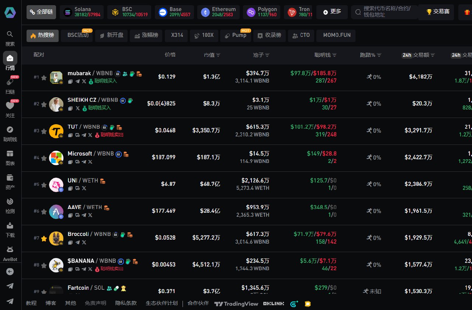Select the 热搜榜 tab

42,36
